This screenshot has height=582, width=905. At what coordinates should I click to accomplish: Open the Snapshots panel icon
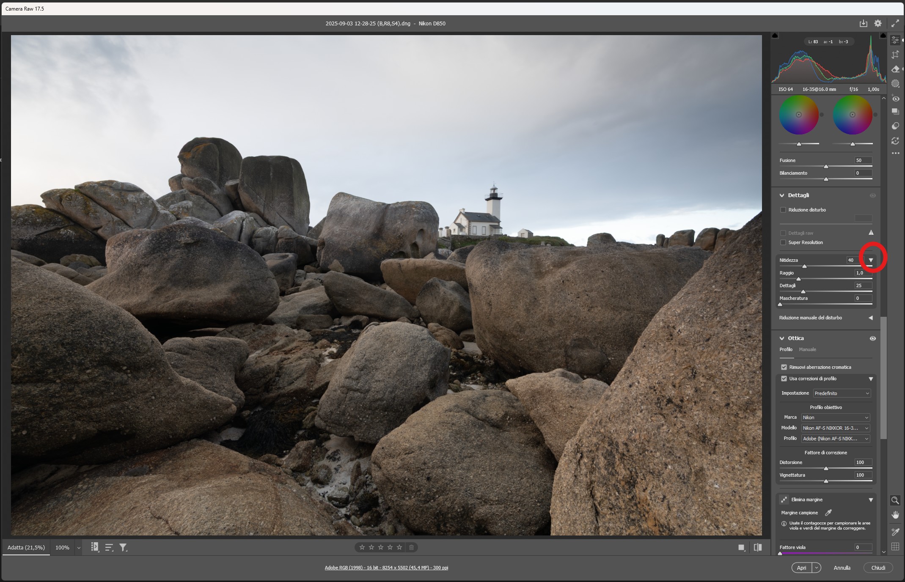(895, 112)
